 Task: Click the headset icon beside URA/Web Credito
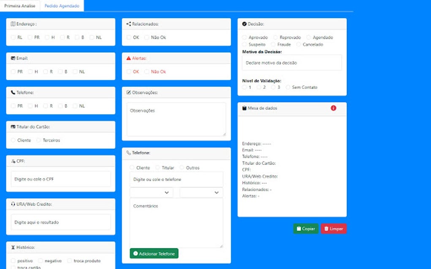click(x=13, y=204)
